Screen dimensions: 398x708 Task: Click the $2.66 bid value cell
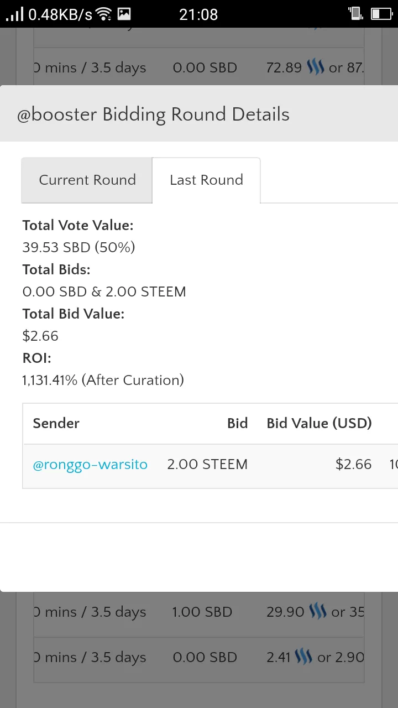point(353,465)
